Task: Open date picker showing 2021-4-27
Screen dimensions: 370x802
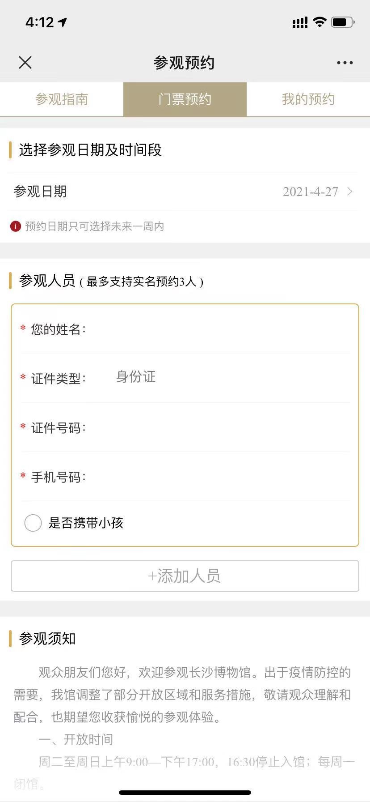Action: (x=310, y=192)
